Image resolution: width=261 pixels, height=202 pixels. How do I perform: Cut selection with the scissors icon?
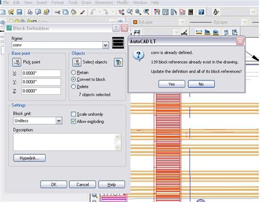pyautogui.click(x=57, y=12)
